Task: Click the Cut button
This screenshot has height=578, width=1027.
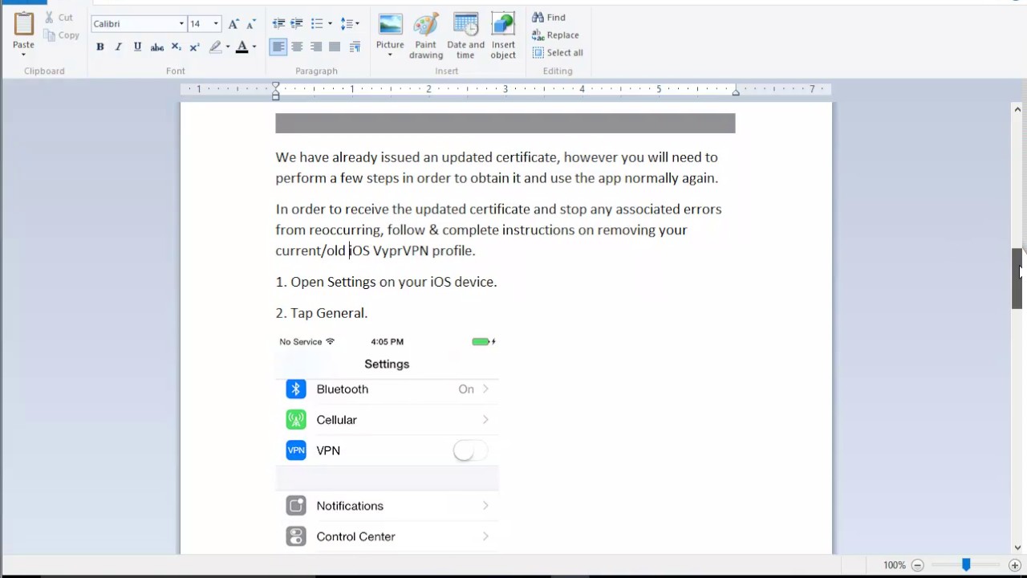Action: (59, 17)
